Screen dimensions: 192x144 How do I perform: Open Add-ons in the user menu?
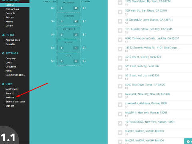(10, 98)
